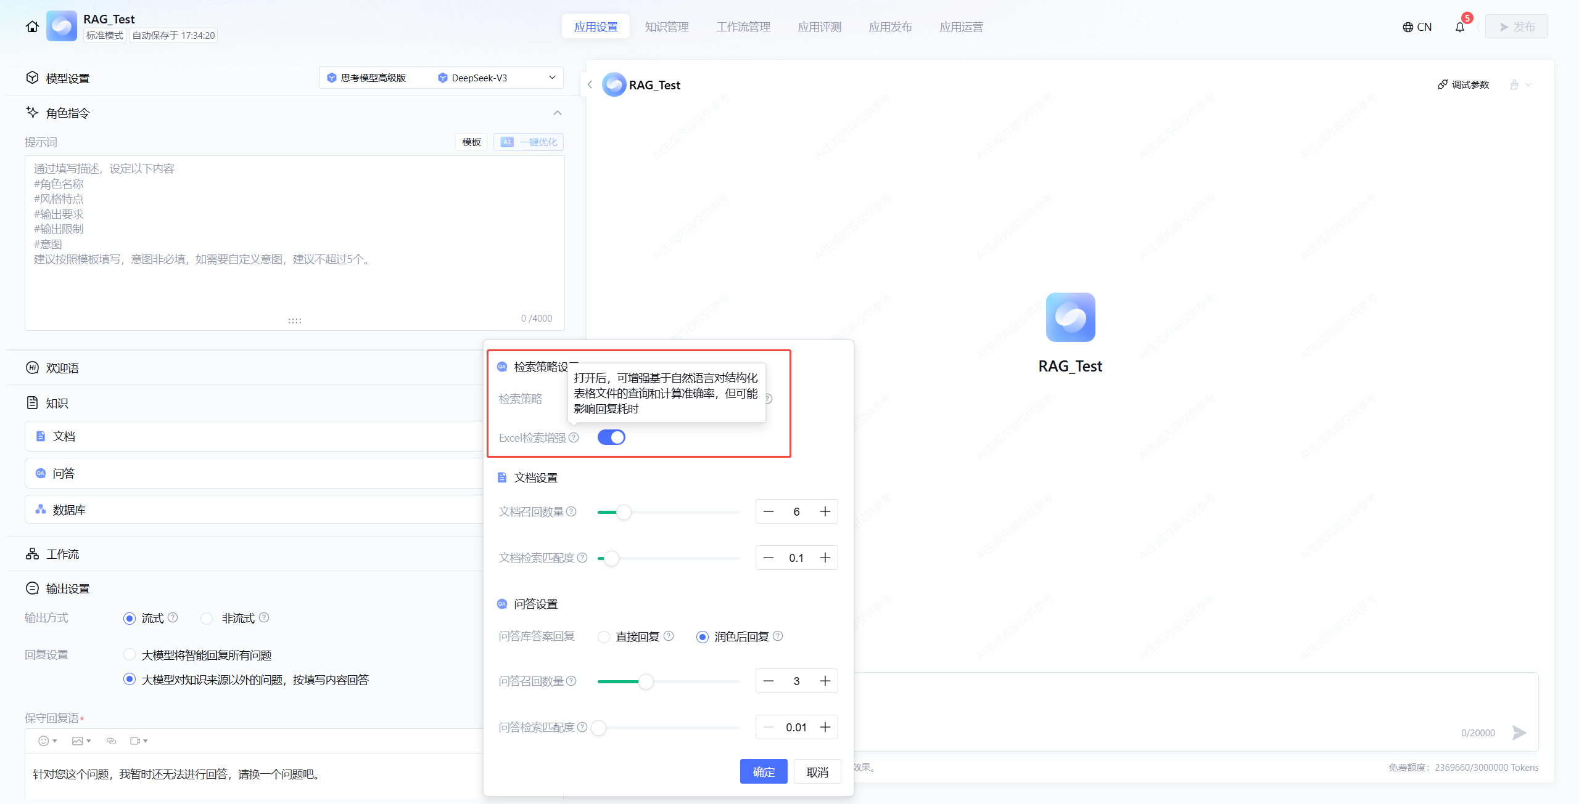Click the home icon
The width and height of the screenshot is (1579, 804).
tap(32, 26)
